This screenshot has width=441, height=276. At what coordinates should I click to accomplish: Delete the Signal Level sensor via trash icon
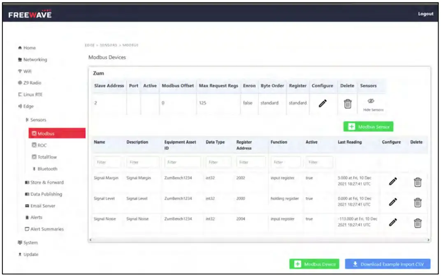pyautogui.click(x=418, y=201)
